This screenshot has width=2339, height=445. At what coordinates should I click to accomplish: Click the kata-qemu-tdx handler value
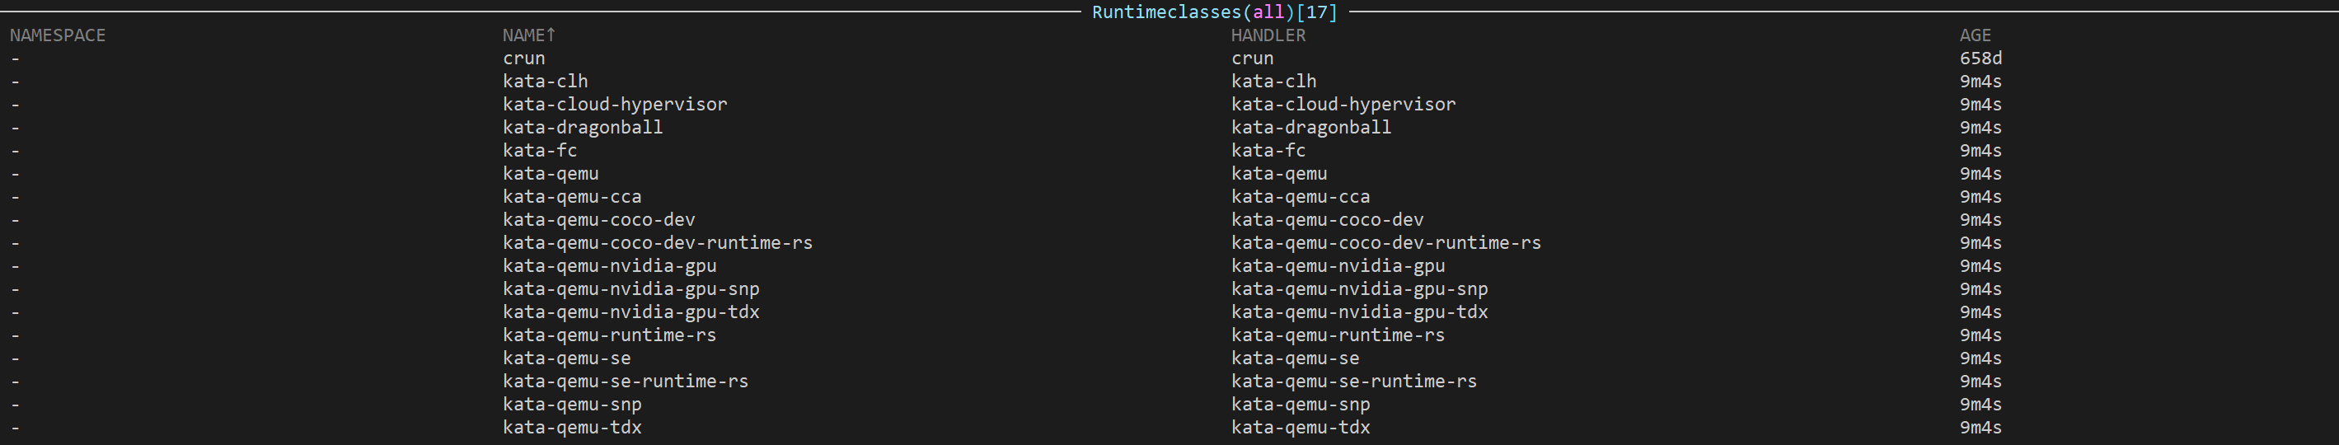1301,428
